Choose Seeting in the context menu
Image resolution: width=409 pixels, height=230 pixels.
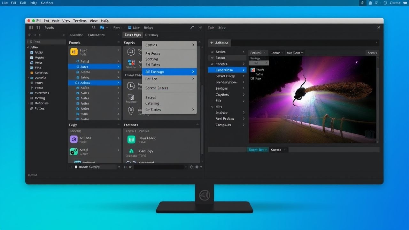click(152, 59)
